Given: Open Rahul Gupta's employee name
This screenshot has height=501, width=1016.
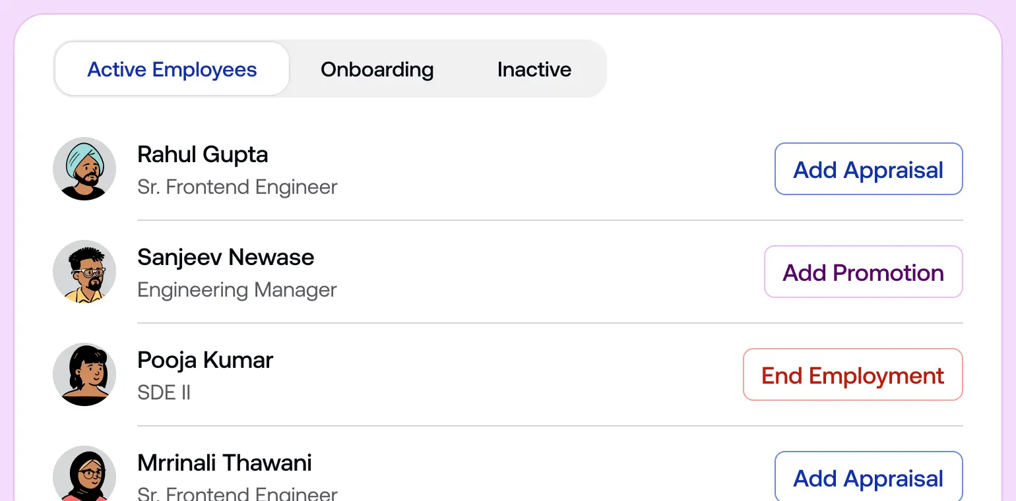Looking at the screenshot, I should click(x=203, y=154).
